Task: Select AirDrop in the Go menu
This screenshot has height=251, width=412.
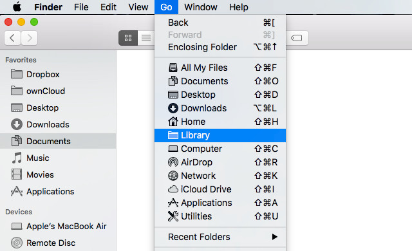Action: (x=220, y=162)
